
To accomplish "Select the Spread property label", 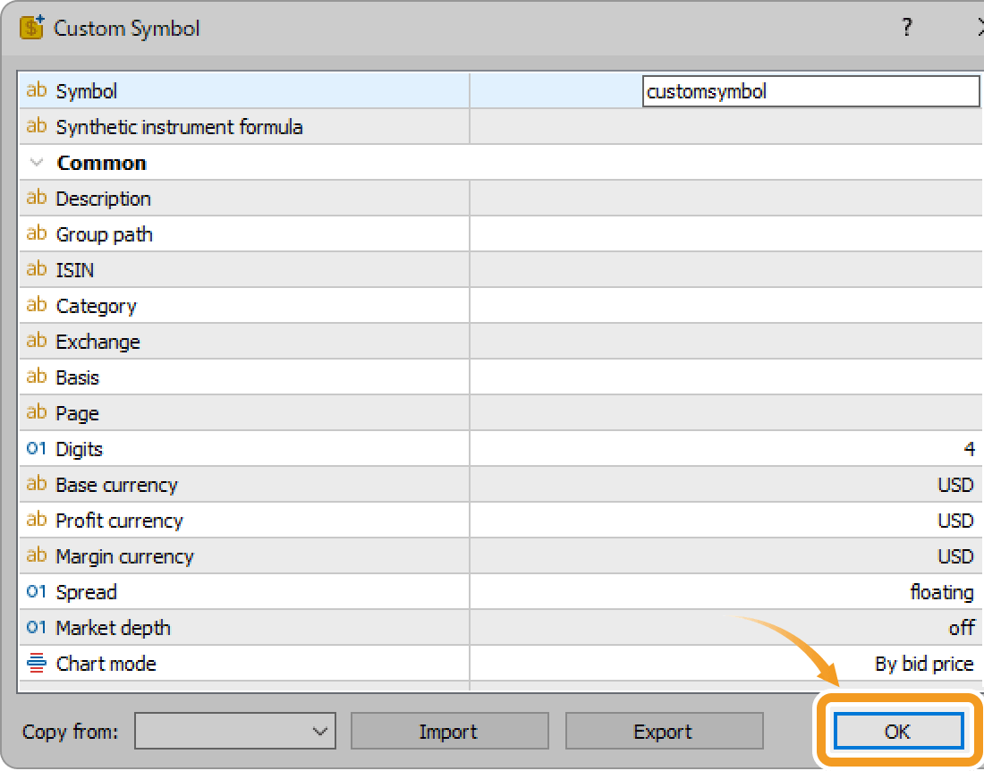I will point(86,592).
